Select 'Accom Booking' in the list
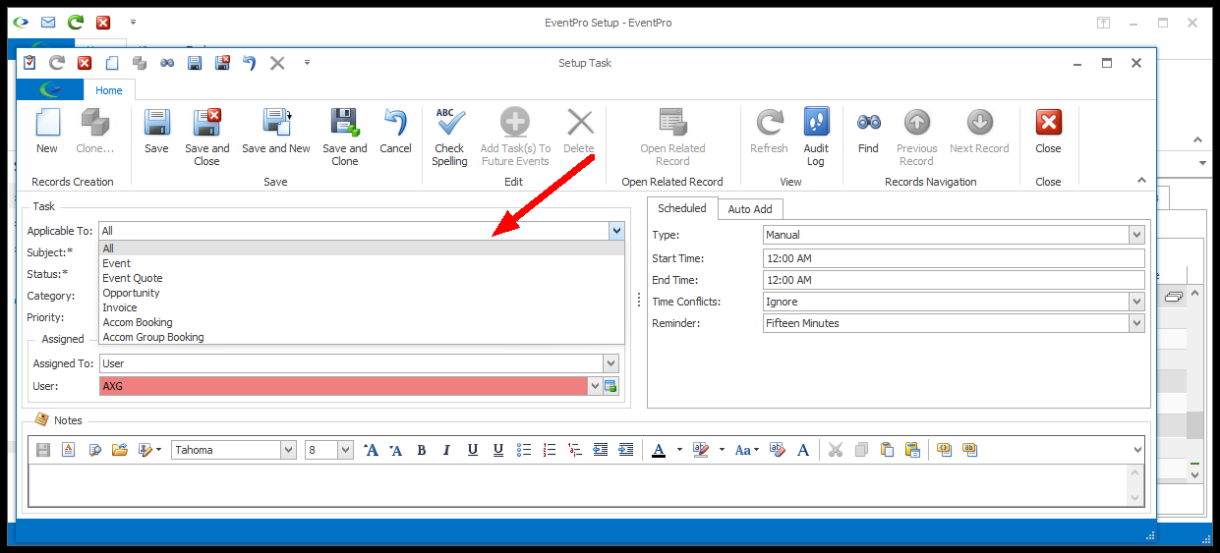Image resolution: width=1220 pixels, height=553 pixels. click(x=362, y=322)
